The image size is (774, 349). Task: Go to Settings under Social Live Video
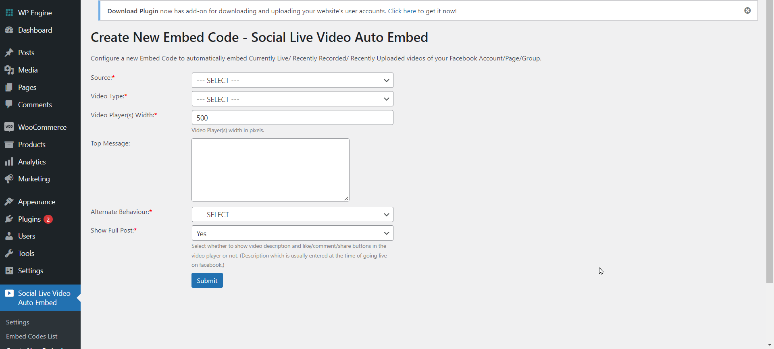click(18, 322)
